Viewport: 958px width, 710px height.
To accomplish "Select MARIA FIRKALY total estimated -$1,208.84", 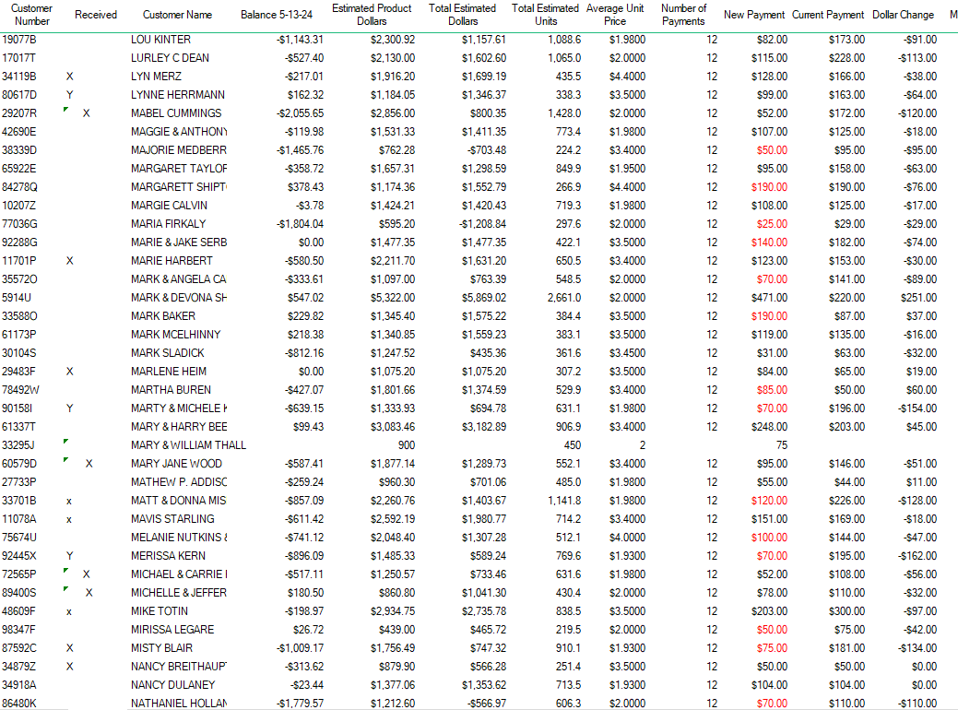I will coord(482,224).
